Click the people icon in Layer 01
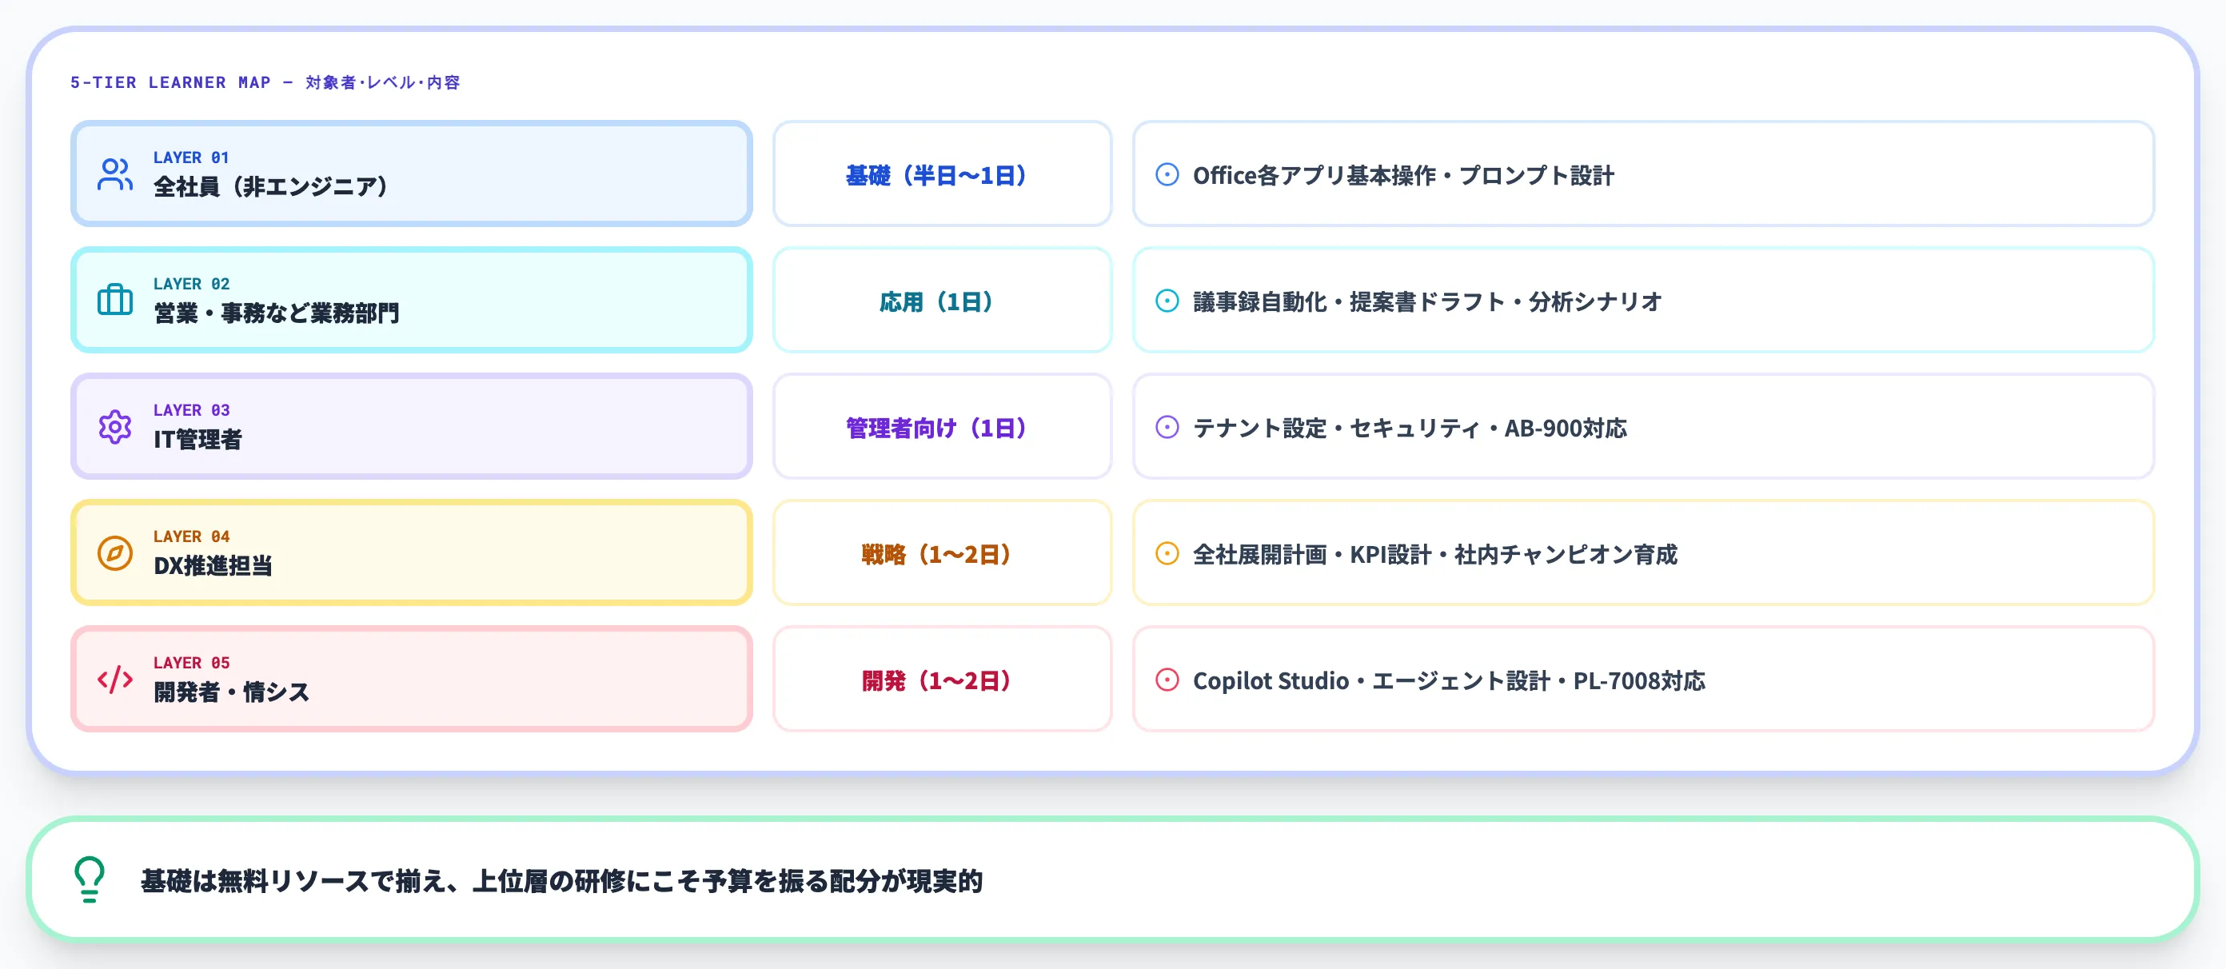The width and height of the screenshot is (2226, 969). (115, 173)
